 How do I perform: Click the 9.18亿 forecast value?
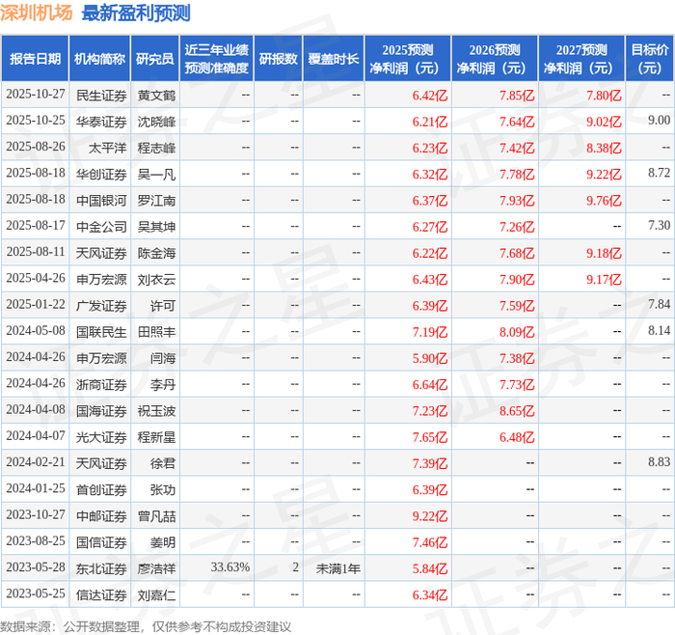click(604, 253)
